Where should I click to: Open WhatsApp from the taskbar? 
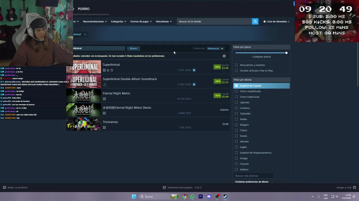pos(192,197)
